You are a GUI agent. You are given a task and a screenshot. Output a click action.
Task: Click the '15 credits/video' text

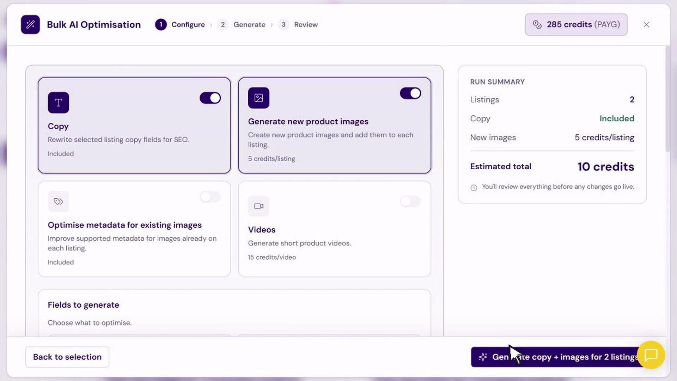tap(272, 257)
